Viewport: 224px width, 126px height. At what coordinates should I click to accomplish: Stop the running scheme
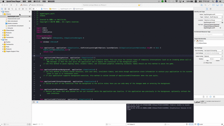click(x=16, y=5)
